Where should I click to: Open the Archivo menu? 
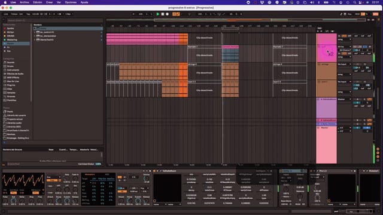tap(24, 2)
